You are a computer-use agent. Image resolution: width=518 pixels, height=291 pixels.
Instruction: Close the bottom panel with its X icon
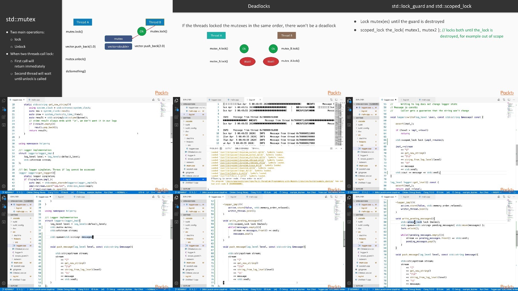coord(341,149)
